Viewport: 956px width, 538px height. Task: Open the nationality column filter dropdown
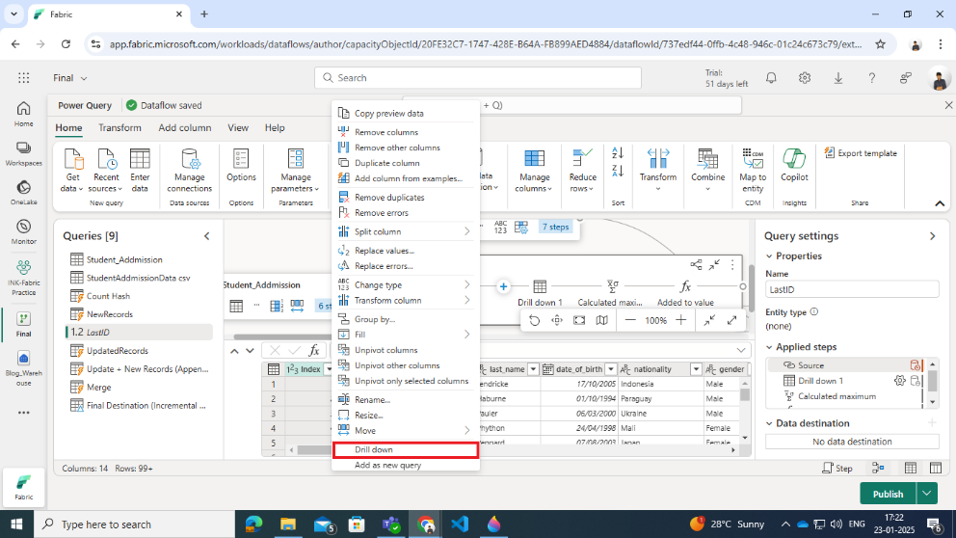(x=696, y=369)
